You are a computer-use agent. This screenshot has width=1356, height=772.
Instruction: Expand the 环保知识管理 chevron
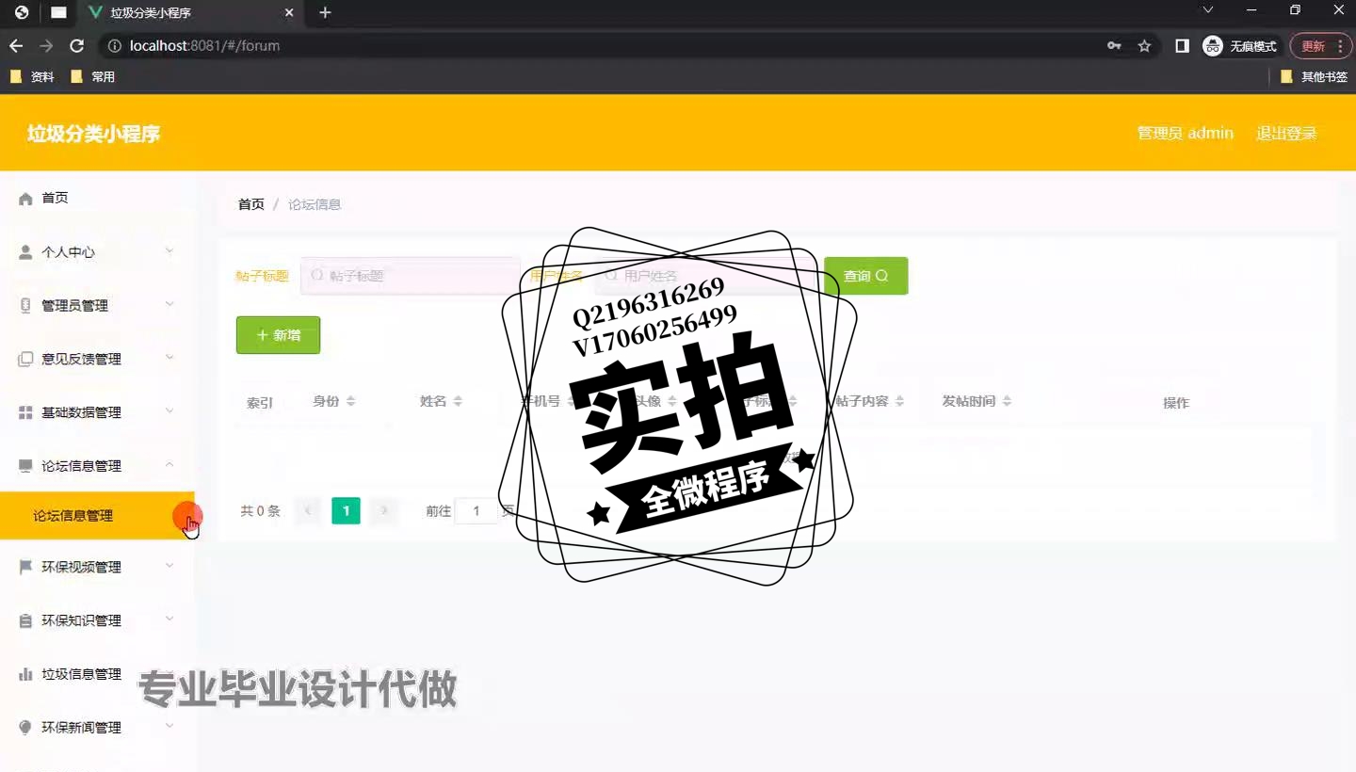click(169, 619)
